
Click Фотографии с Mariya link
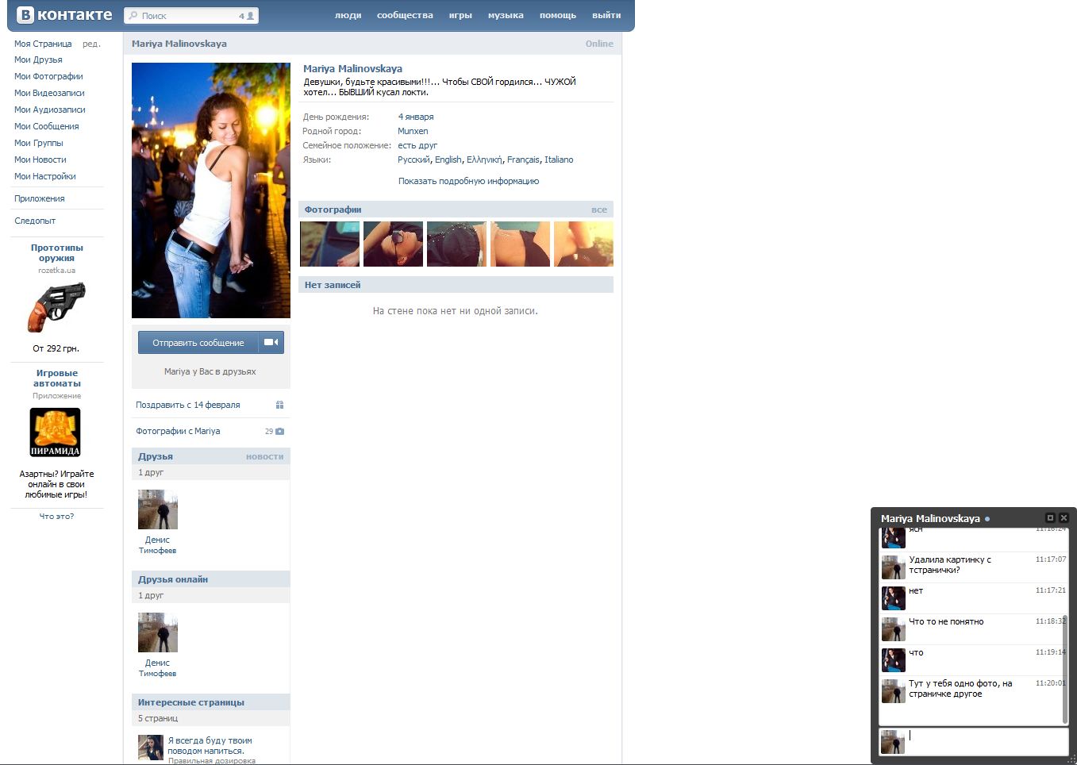point(178,431)
